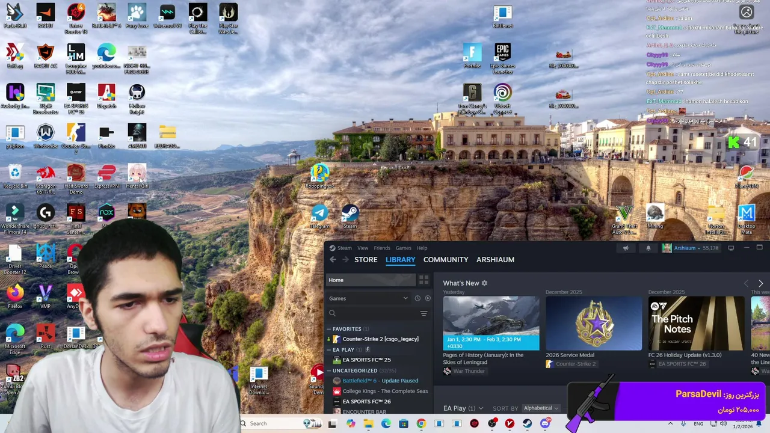770x433 pixels.
Task: Enter Steam Big Picture mode icon
Action: point(731,248)
